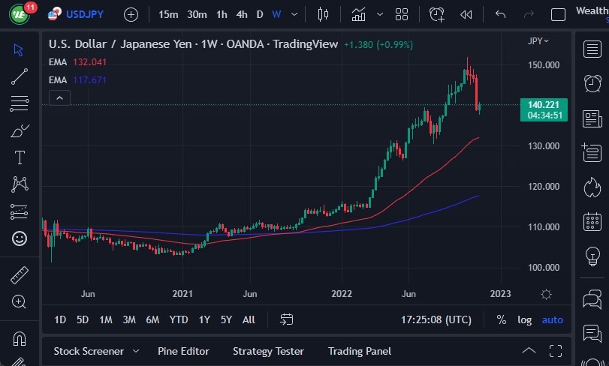Select the ruler measure tool

20,275
